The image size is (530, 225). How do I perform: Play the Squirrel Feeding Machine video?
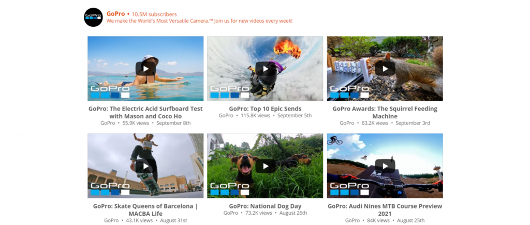pos(385,69)
